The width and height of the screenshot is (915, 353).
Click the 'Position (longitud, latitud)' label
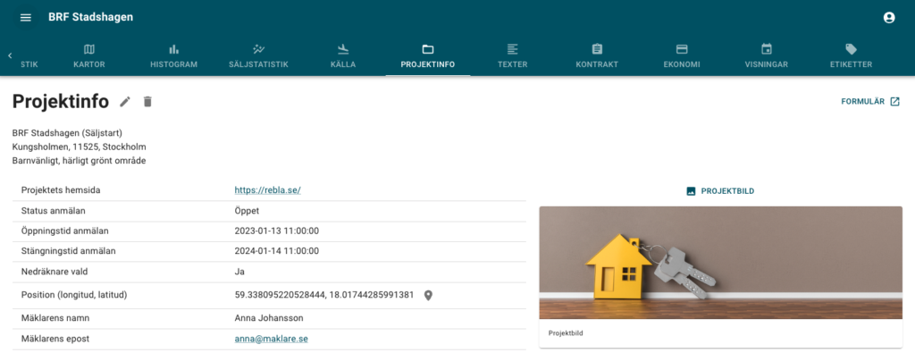pos(74,295)
